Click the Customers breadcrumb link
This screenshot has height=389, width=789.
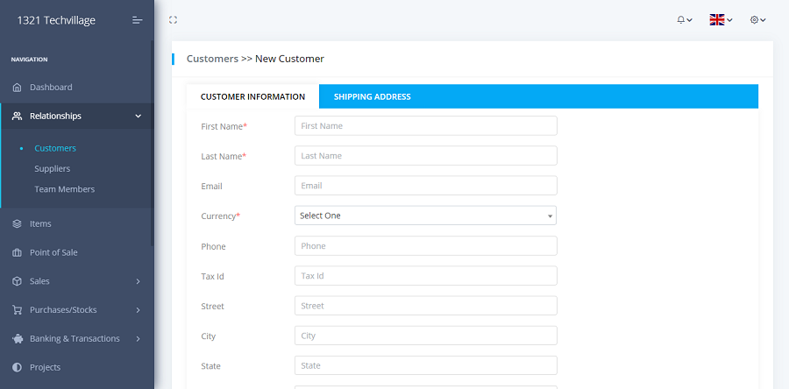[x=212, y=59]
